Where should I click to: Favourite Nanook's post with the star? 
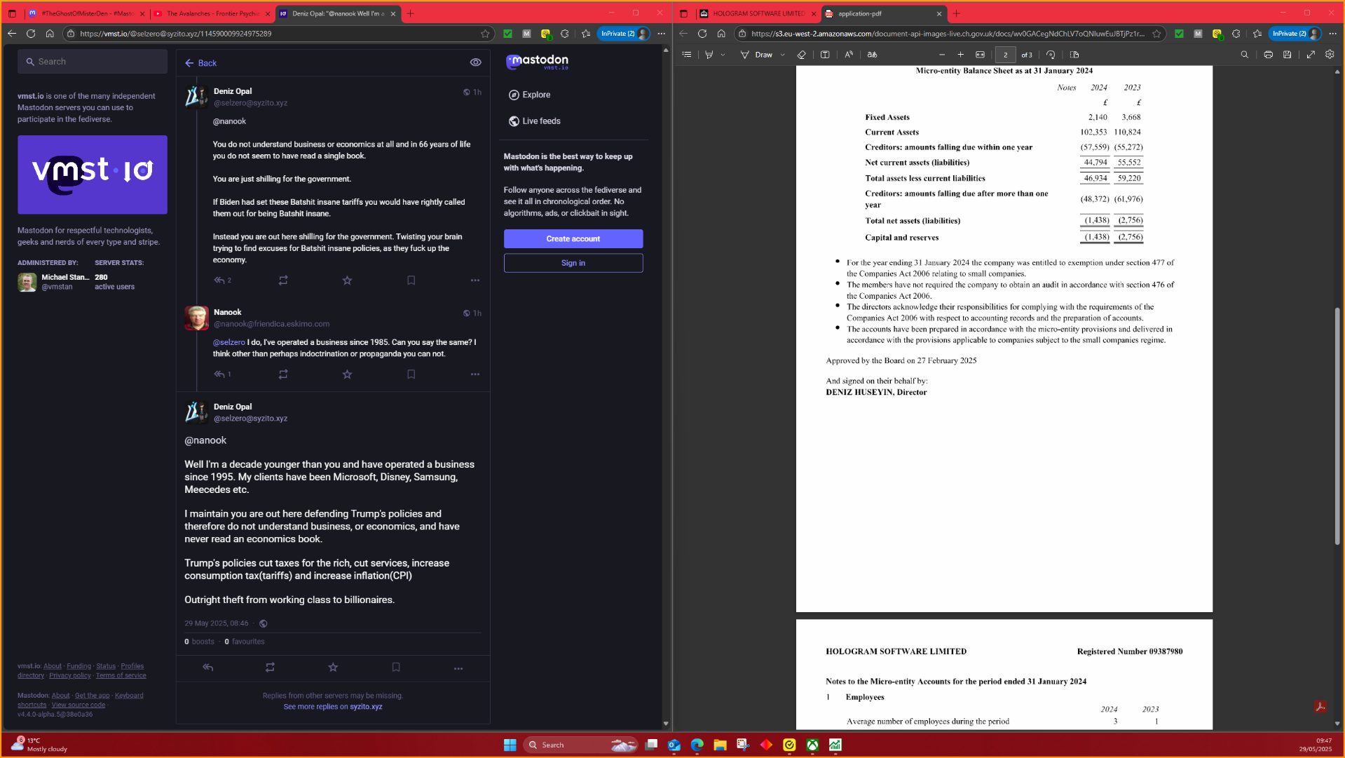pos(347,374)
